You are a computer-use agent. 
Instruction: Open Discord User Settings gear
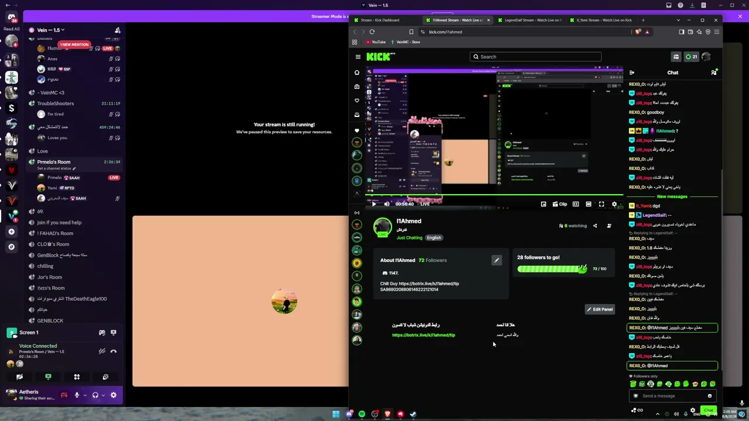(114, 395)
